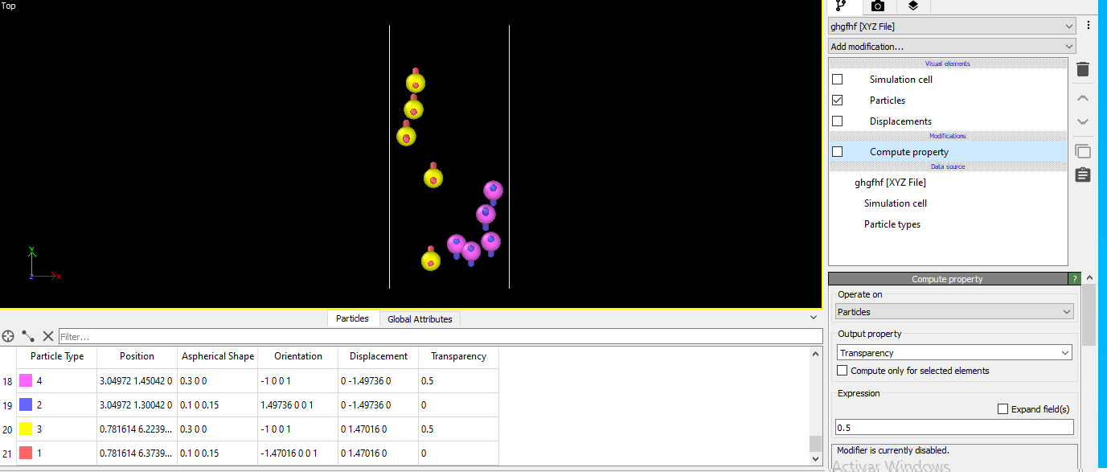The height and width of the screenshot is (472, 1107).
Task: Open the pipeline snippets clipboard icon
Action: pyautogui.click(x=1083, y=174)
